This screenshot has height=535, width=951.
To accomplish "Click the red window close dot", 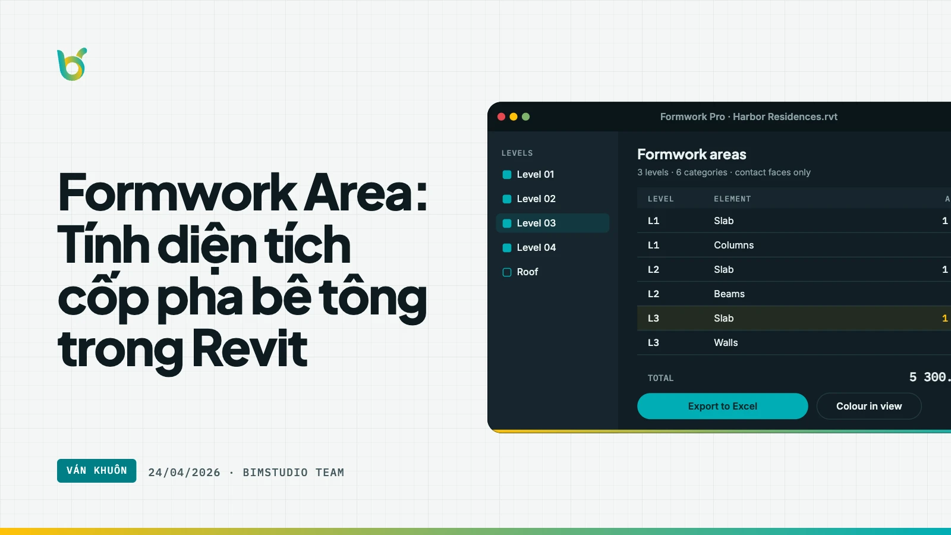I will (501, 117).
